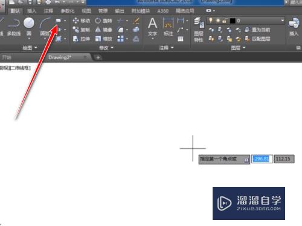Viewport: 302px width, 226px height.
Task: Select the Explode tool icon
Action: [x=136, y=30]
